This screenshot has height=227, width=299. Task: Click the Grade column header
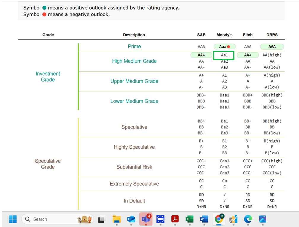pyautogui.click(x=48, y=35)
